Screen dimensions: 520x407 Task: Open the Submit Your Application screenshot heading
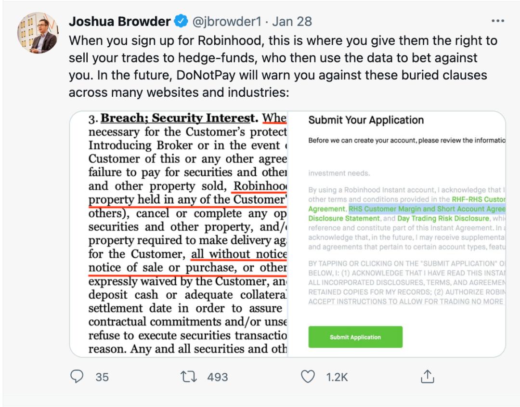(x=366, y=120)
